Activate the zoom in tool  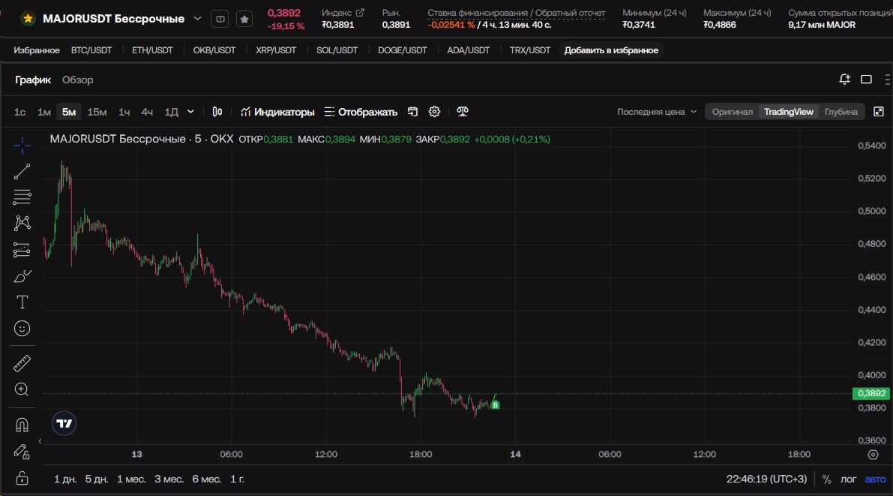(x=22, y=389)
